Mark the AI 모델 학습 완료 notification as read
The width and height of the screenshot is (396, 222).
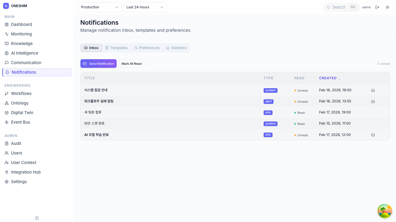click(373, 135)
